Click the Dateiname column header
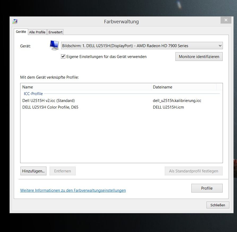237x232 pixels. coord(184,87)
